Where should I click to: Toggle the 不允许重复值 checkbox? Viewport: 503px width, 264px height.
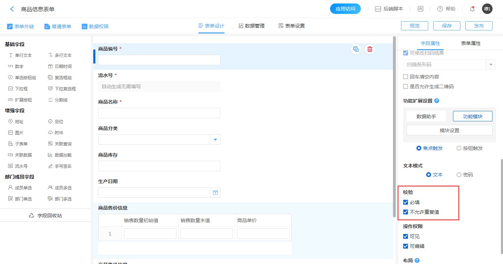coord(406,212)
